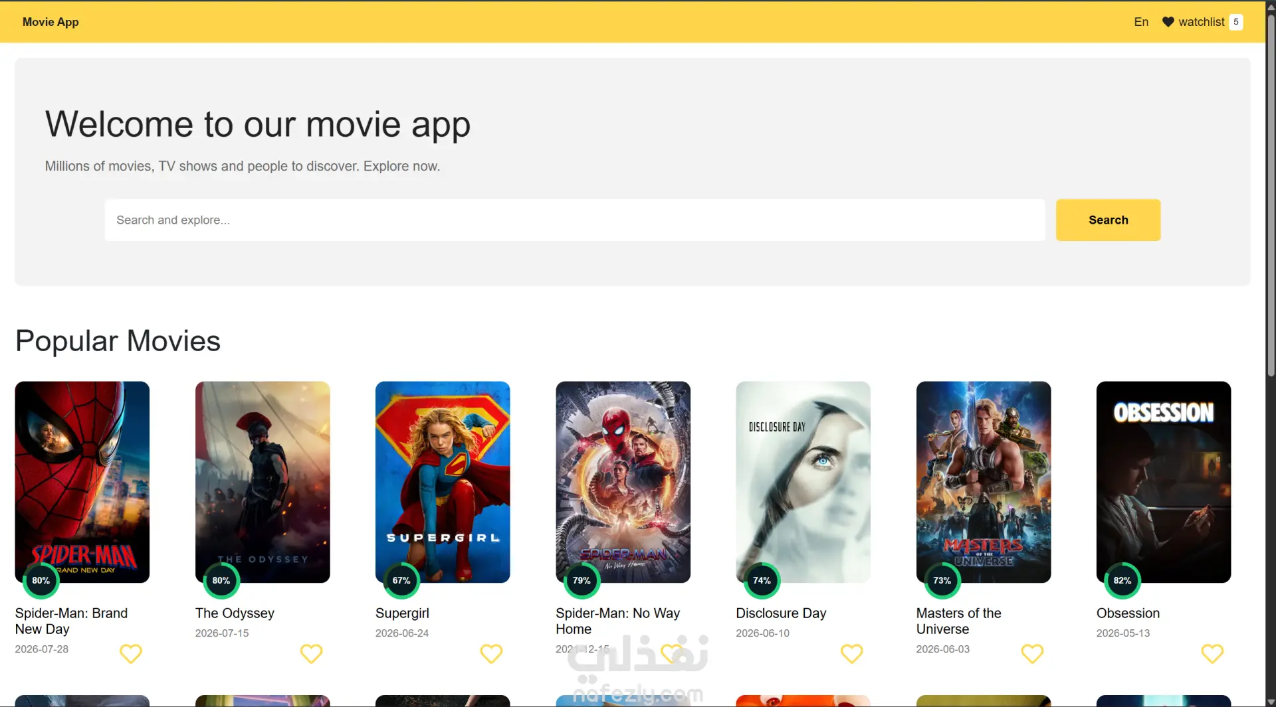Open the En language selector
Screen dimensions: 1276x707
(1141, 22)
